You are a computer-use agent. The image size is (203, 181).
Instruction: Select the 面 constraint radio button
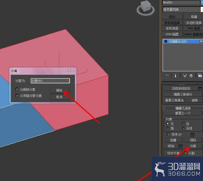click(168, 128)
